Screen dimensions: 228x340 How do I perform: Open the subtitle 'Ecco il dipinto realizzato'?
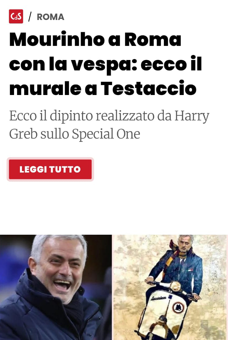(x=109, y=125)
